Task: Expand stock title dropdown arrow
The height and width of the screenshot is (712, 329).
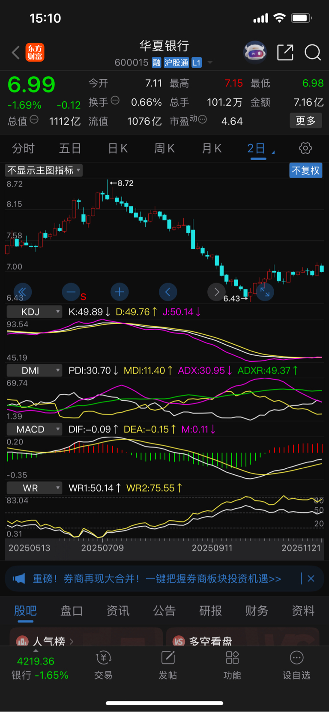Action: (x=210, y=63)
